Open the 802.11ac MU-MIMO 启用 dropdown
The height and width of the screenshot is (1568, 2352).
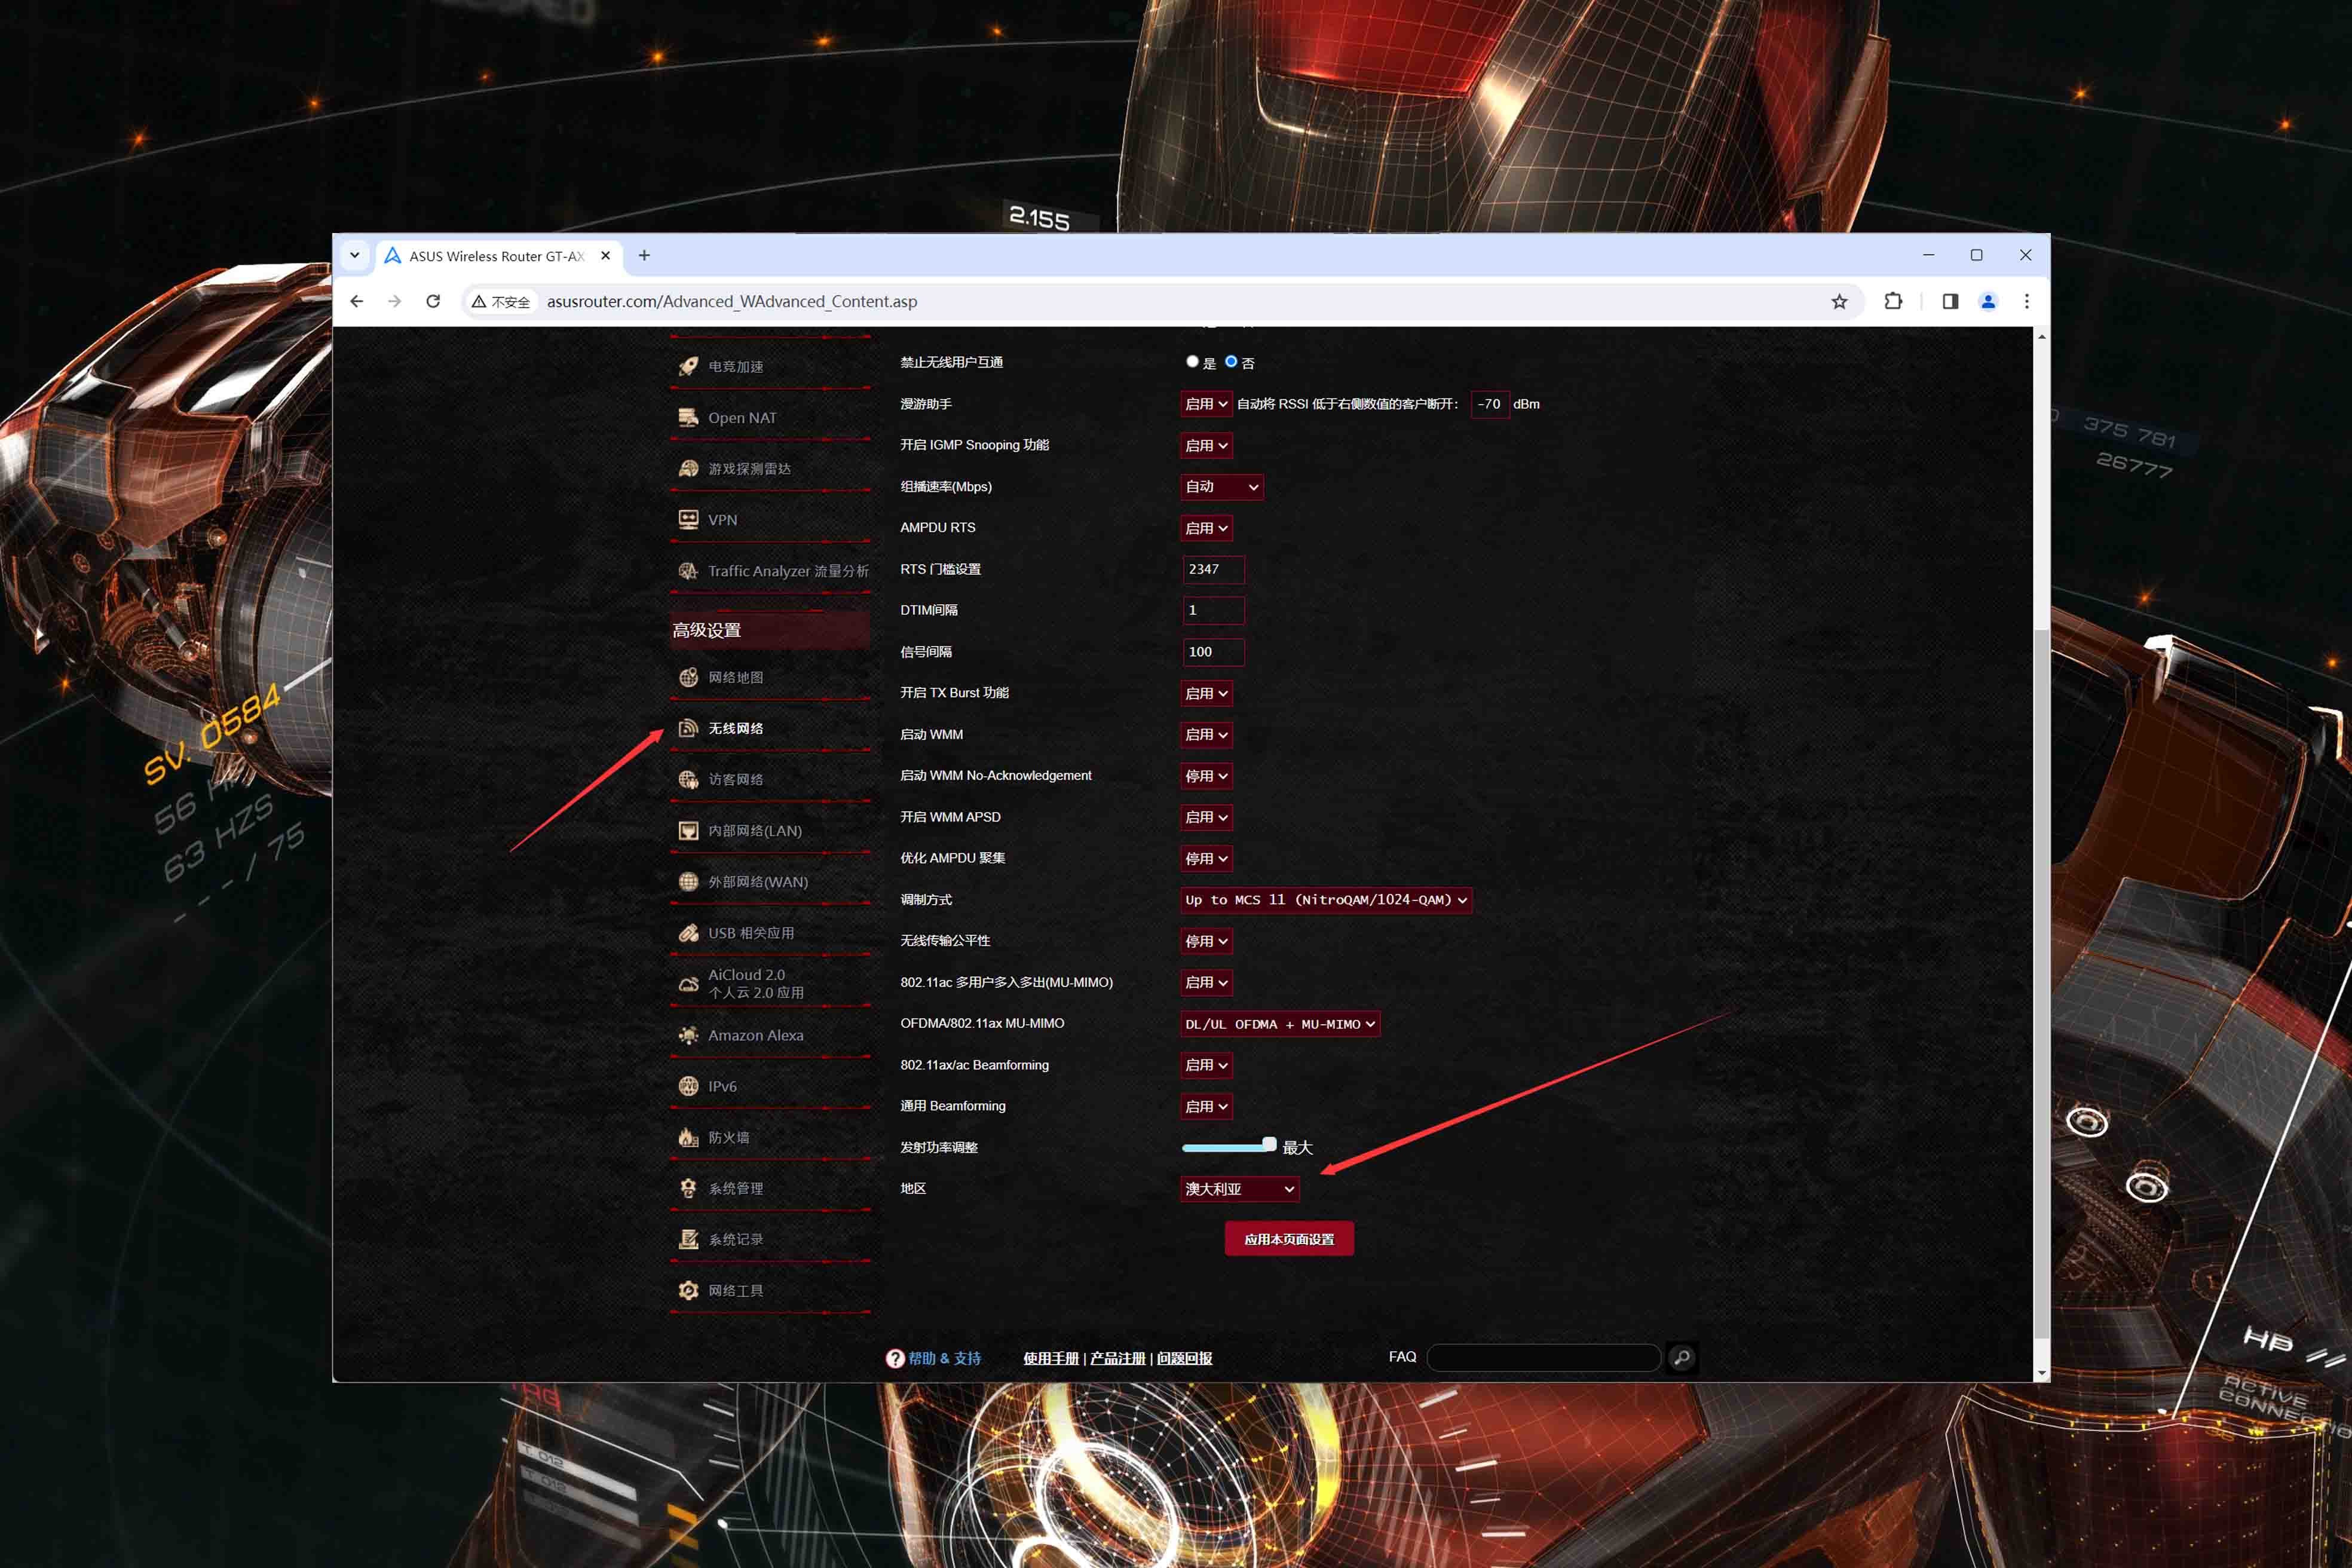(1206, 983)
